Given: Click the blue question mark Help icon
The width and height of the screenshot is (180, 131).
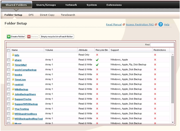Looking at the screenshot, I should pos(160,24).
